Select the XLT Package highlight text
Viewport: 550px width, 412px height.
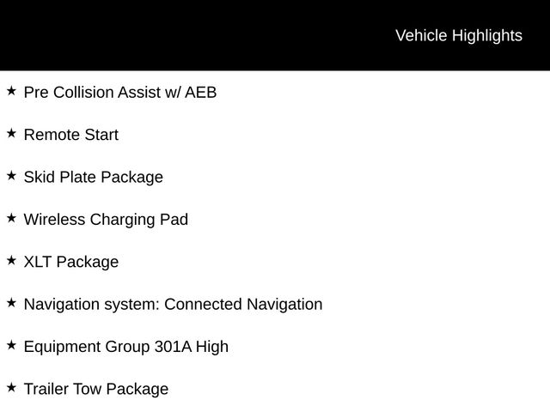71,263
